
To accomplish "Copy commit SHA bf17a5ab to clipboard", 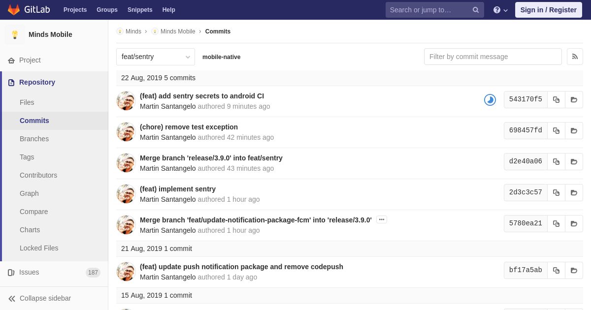I will (x=556, y=271).
